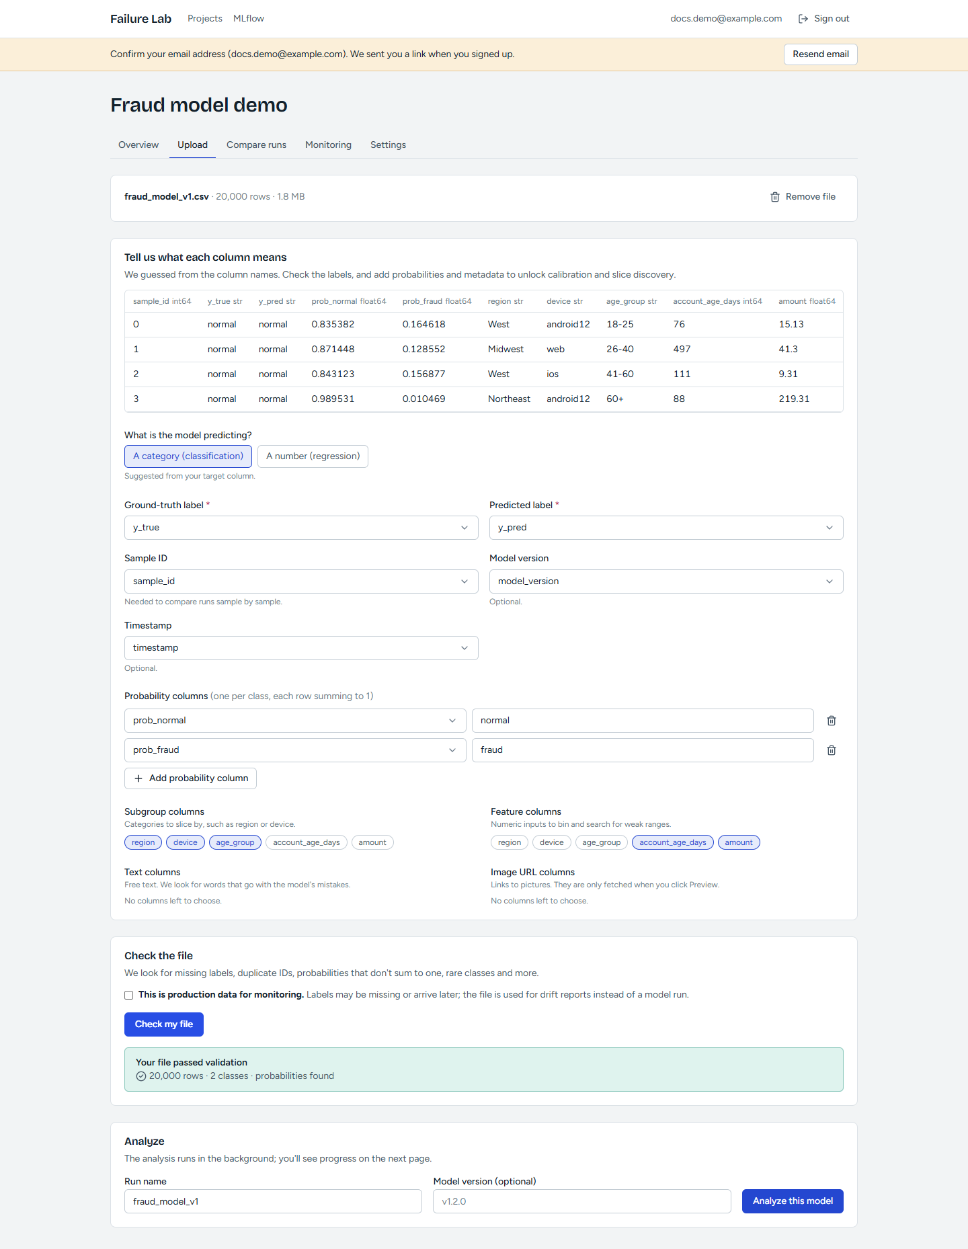Open the prob_normal probability column dropdown
968x1249 pixels.
pyautogui.click(x=295, y=721)
